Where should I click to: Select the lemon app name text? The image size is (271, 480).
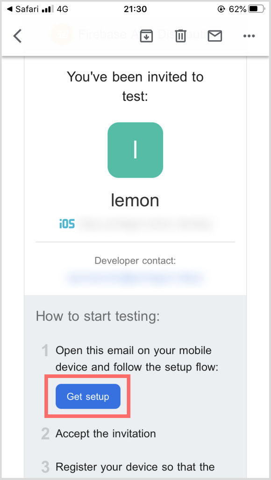(135, 201)
